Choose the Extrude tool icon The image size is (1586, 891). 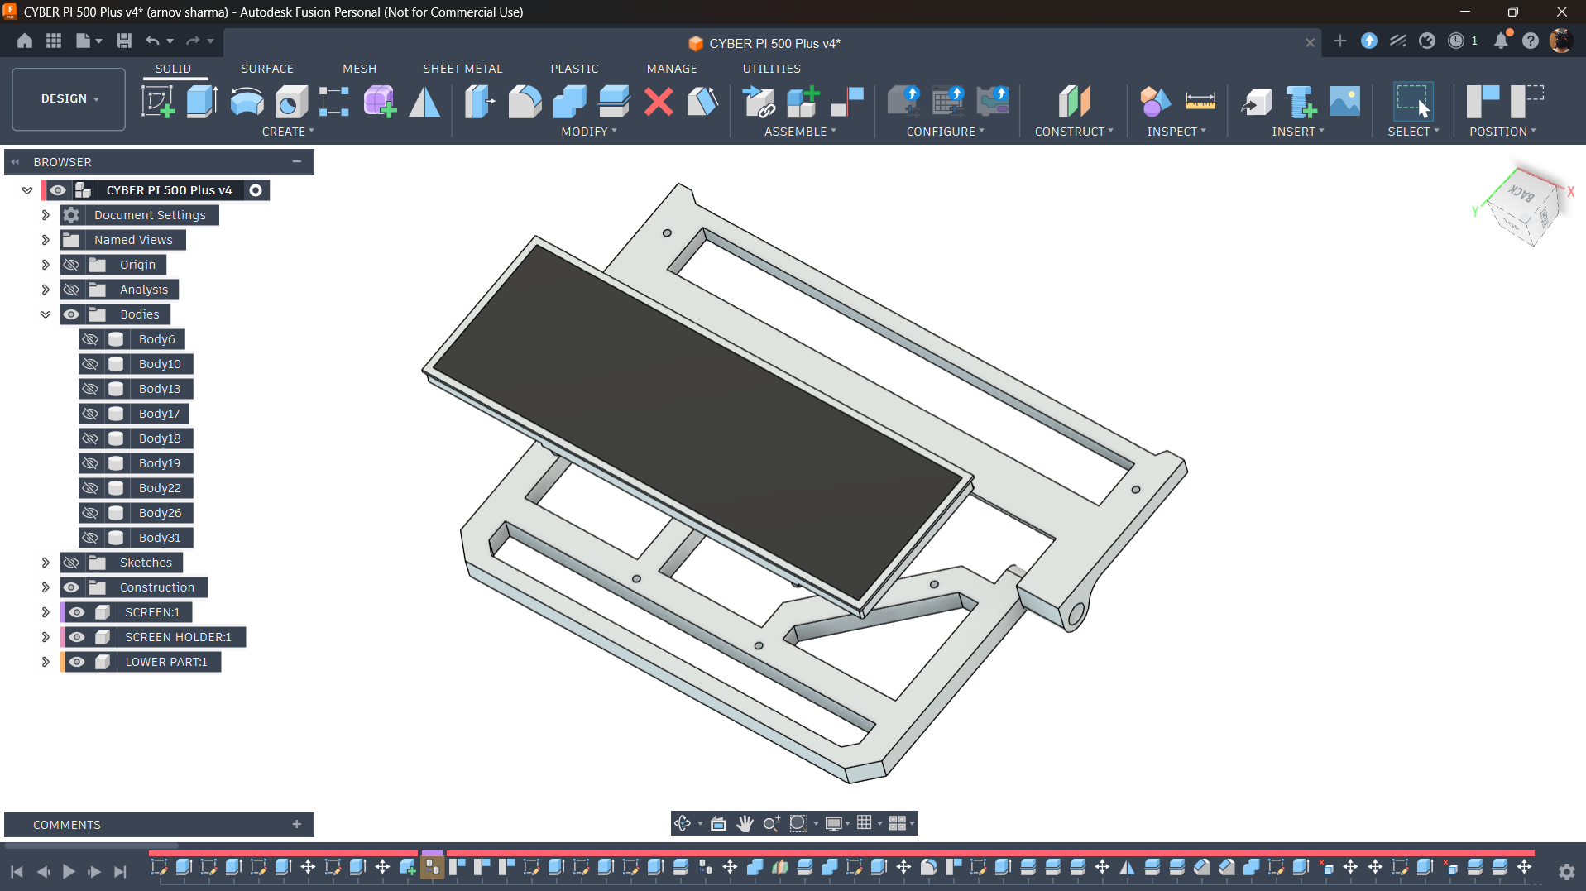click(x=202, y=102)
